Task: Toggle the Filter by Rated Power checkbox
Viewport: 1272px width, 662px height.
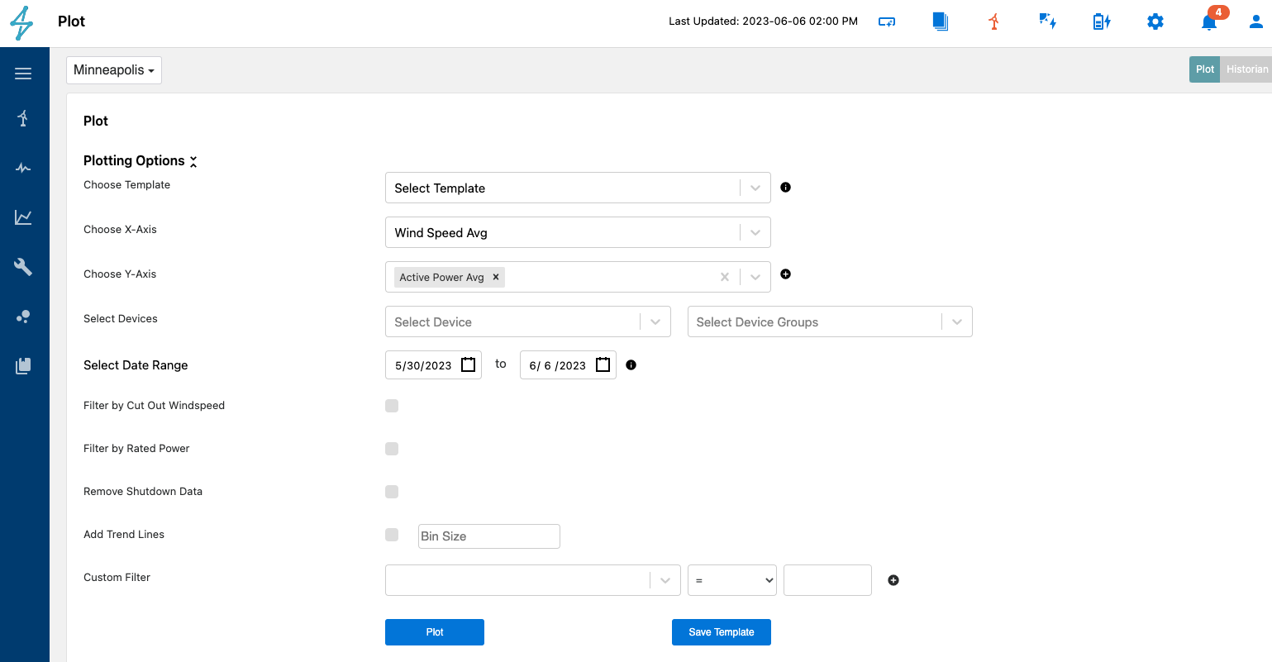Action: [x=392, y=449]
